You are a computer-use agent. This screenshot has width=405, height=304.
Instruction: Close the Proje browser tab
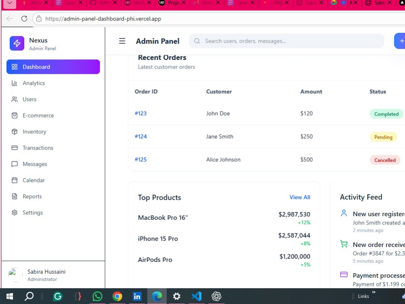pyautogui.click(x=183, y=3)
